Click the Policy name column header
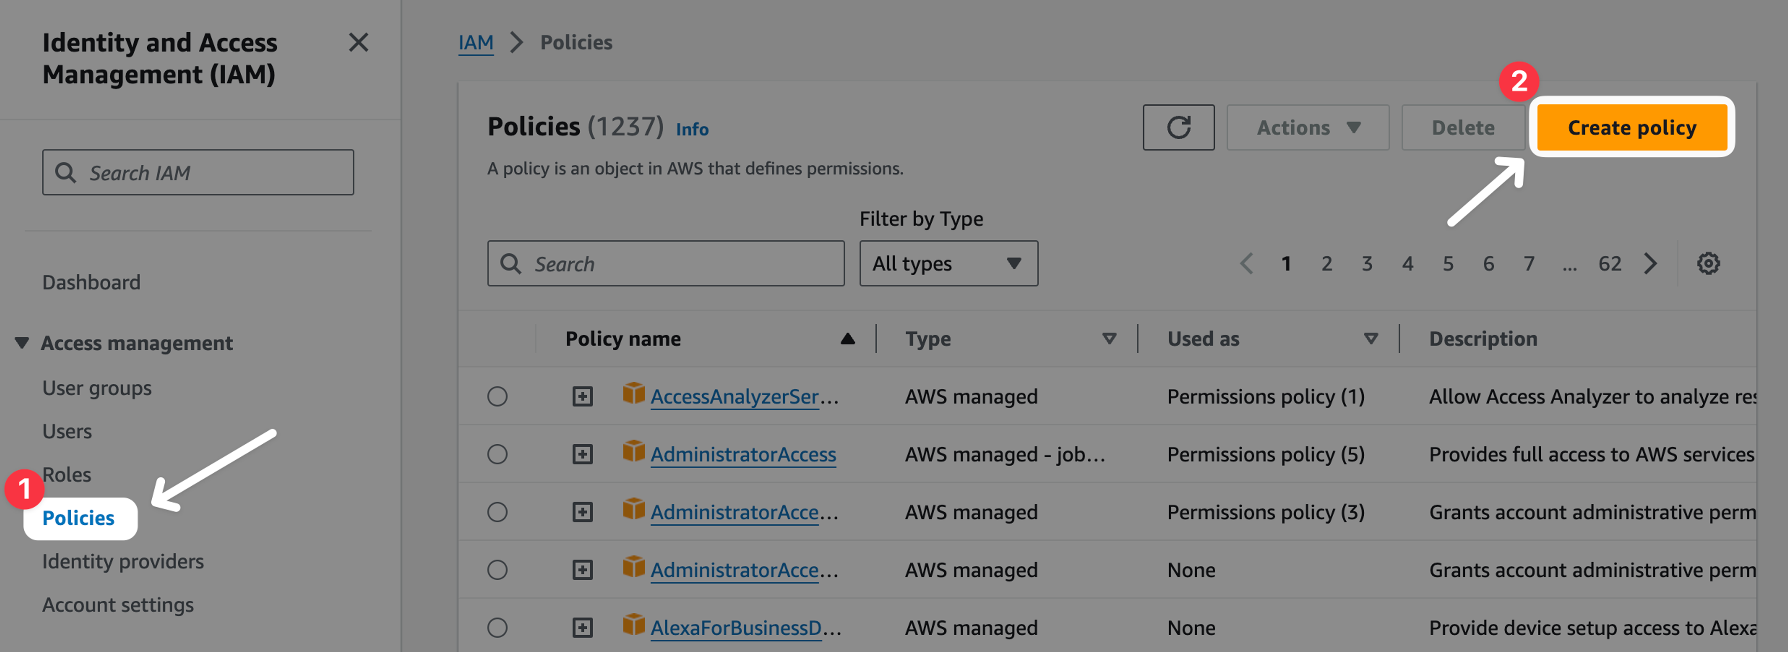The width and height of the screenshot is (1788, 652). coord(623,339)
